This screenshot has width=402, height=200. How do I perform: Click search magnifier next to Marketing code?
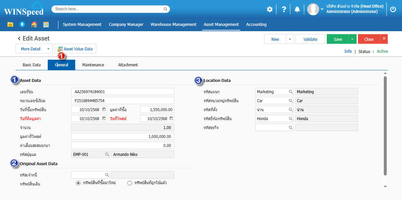[x=291, y=92]
